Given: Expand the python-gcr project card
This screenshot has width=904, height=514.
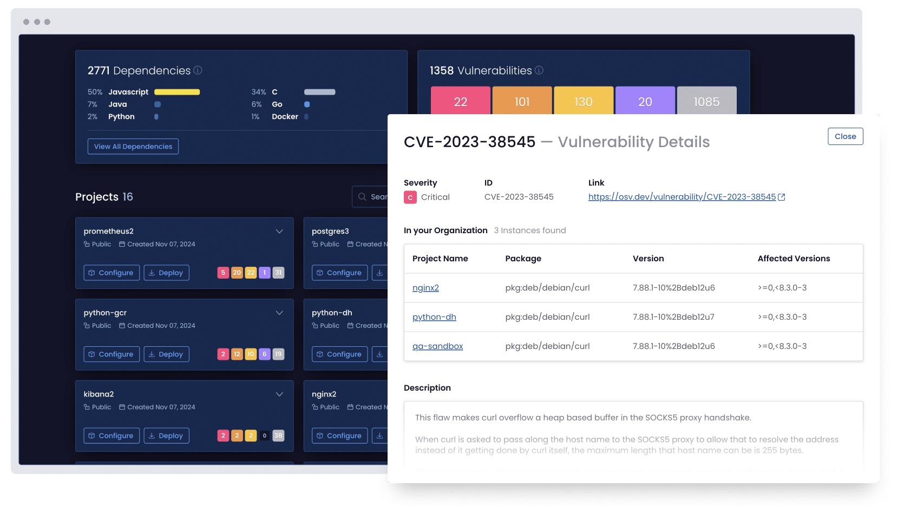Looking at the screenshot, I should [x=279, y=313].
